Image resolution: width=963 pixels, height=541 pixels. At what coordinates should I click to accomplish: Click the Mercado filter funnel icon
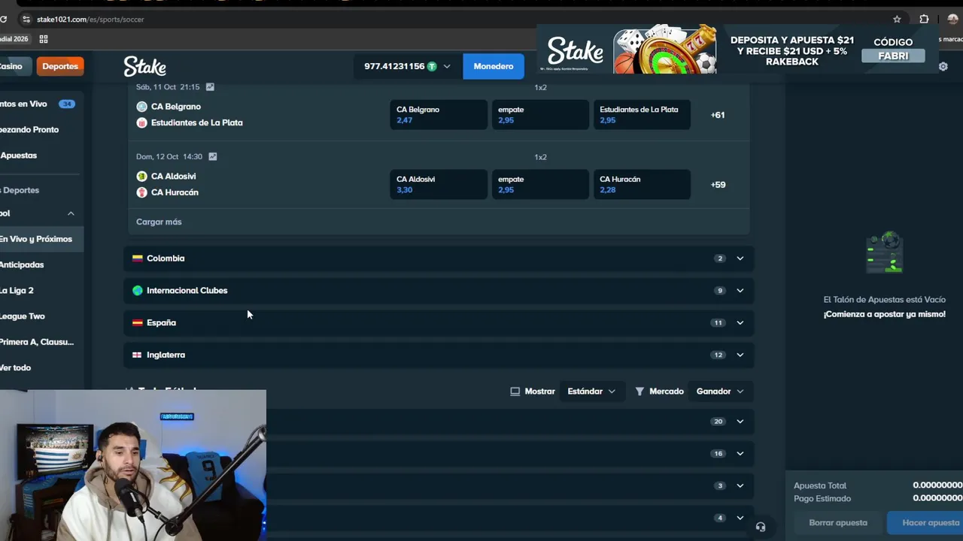(639, 391)
